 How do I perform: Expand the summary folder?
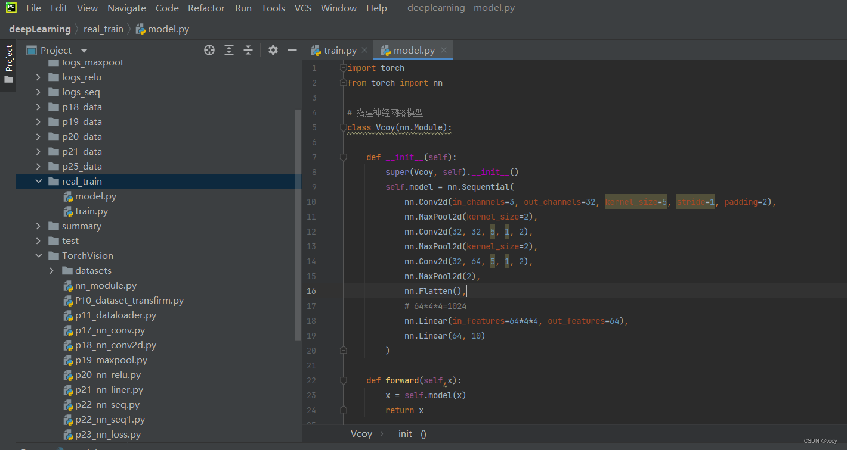(x=39, y=226)
